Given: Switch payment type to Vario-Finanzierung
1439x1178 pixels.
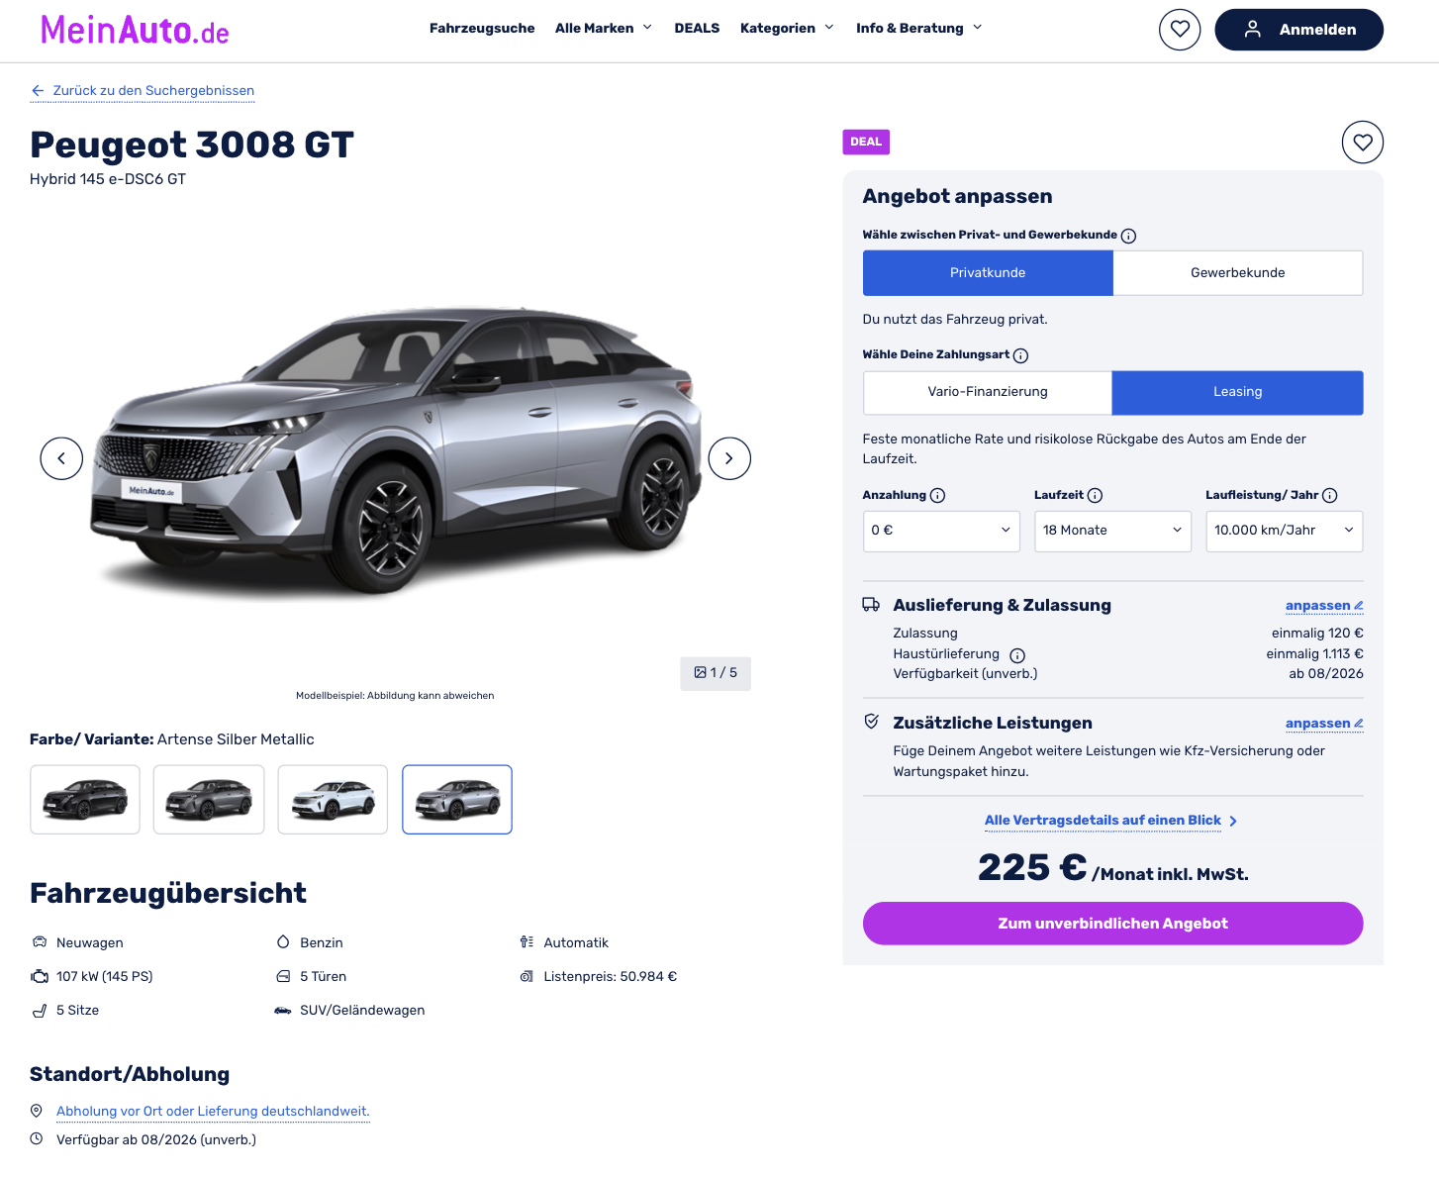Looking at the screenshot, I should (988, 392).
